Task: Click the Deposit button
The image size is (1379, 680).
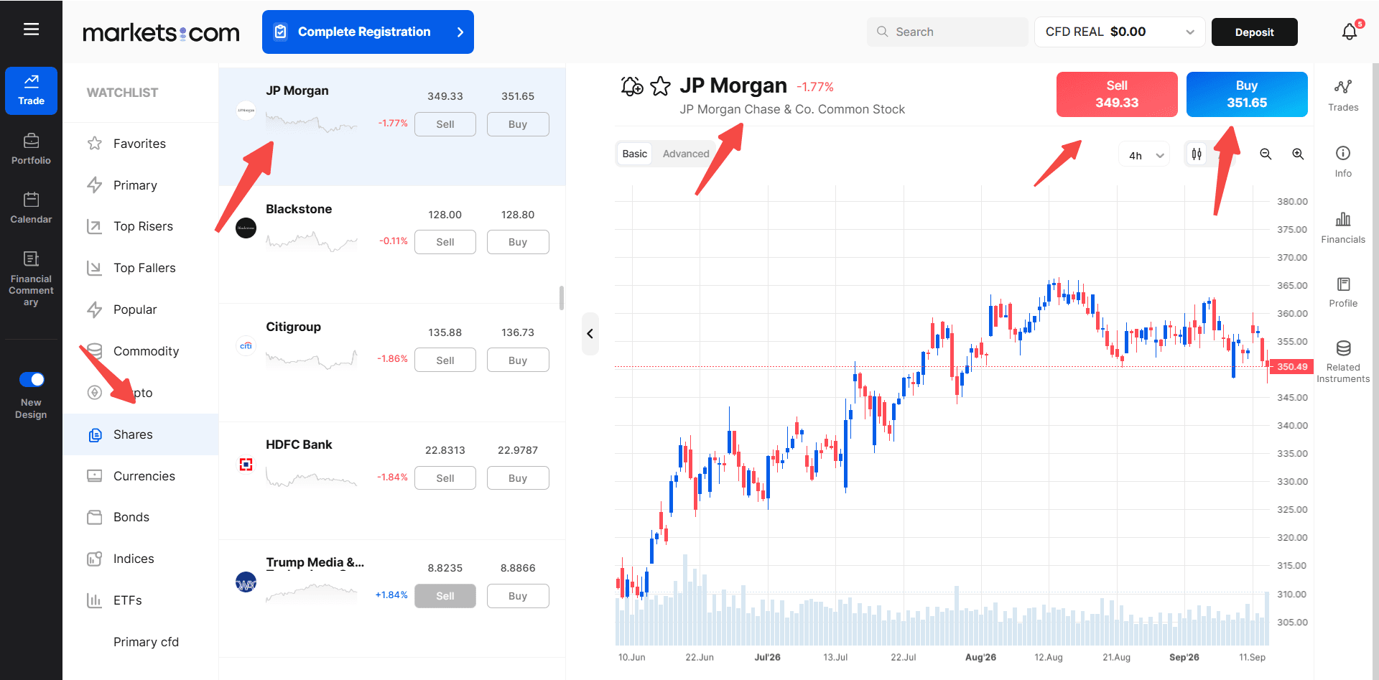Action: (x=1255, y=32)
